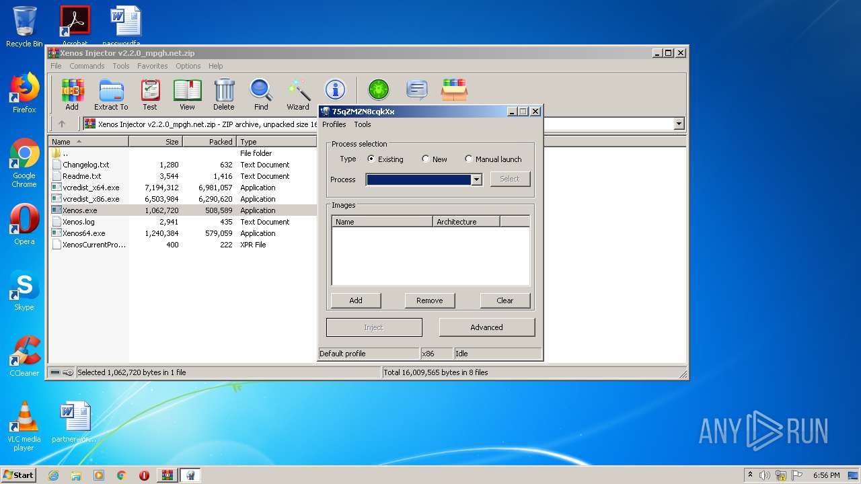Open Opera desktop shortcut

pyautogui.click(x=24, y=225)
